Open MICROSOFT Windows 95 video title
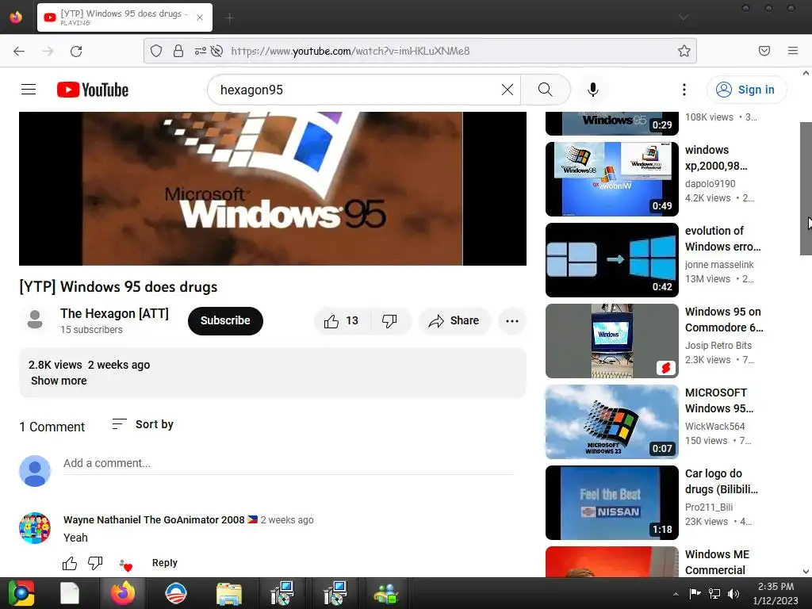This screenshot has width=812, height=609. pyautogui.click(x=719, y=400)
